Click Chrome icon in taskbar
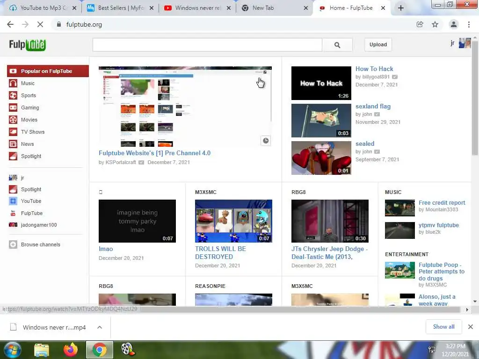The image size is (479, 359). pos(100,350)
